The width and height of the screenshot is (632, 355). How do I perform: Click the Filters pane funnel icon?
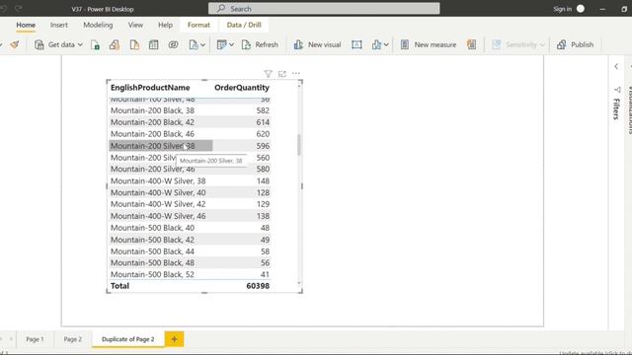pyautogui.click(x=617, y=90)
